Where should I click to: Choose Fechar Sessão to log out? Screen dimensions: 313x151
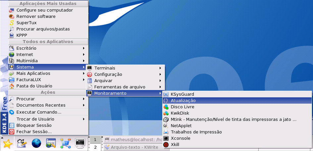click(48, 132)
